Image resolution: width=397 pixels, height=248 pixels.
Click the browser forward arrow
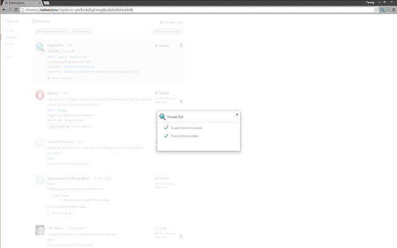coord(10,10)
